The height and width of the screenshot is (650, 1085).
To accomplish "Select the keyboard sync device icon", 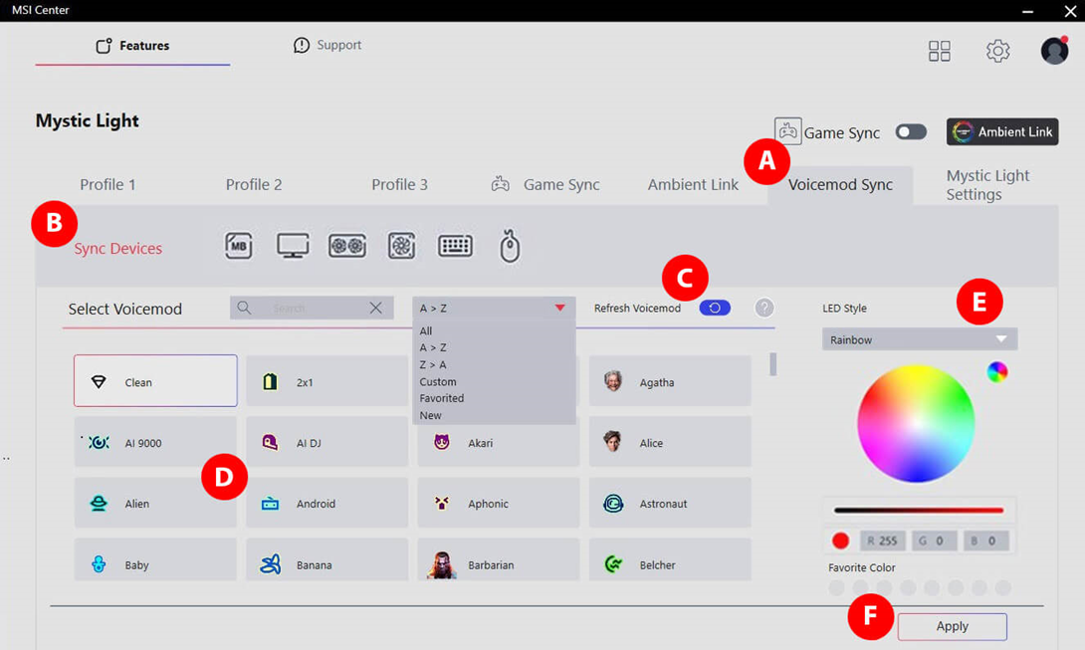I will click(455, 246).
